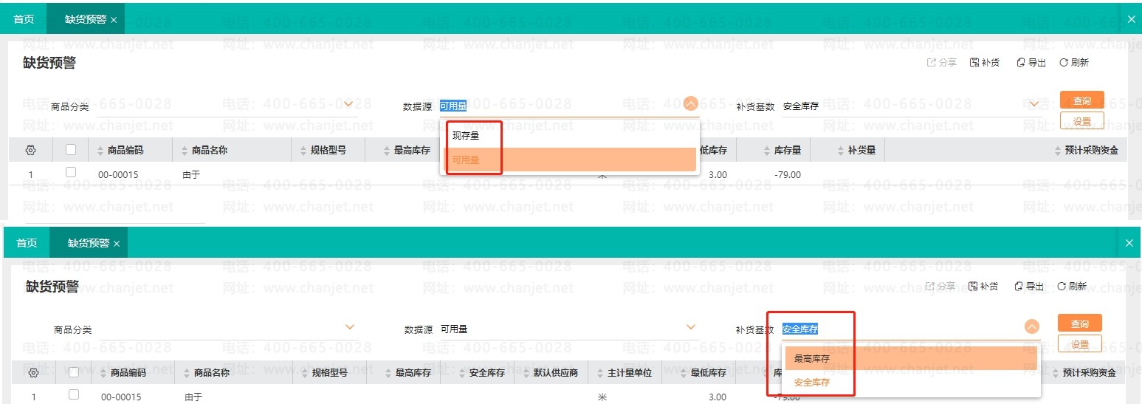Tick select-all checkbox in lower table header

(73, 372)
